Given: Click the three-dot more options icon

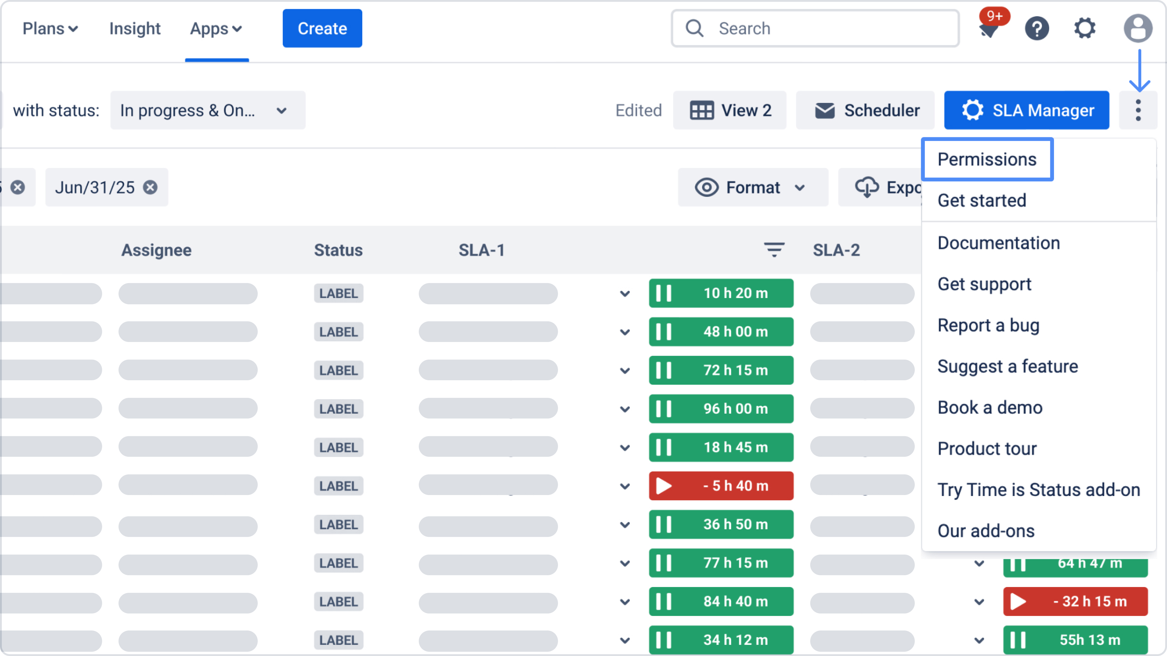Looking at the screenshot, I should click(1138, 111).
